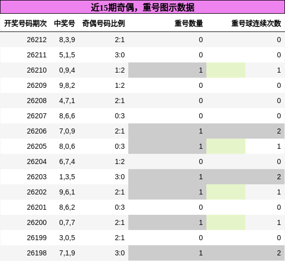Click odd-even ratio 0:3 in row 26201
The image size is (285, 261).
click(x=120, y=207)
